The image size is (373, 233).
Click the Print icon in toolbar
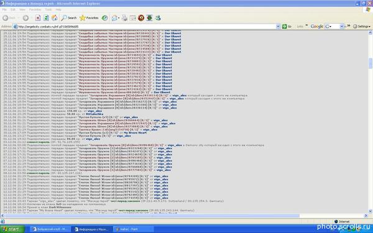pyautogui.click(x=124, y=18)
